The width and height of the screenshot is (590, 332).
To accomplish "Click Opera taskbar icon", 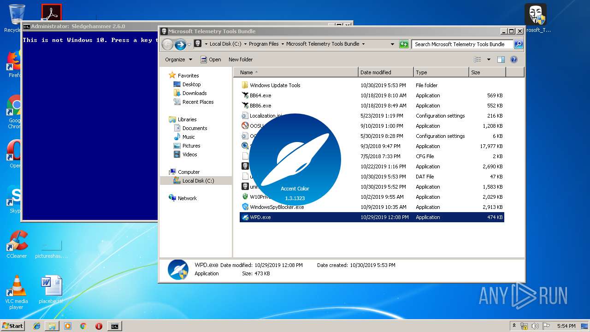I will (x=99, y=326).
